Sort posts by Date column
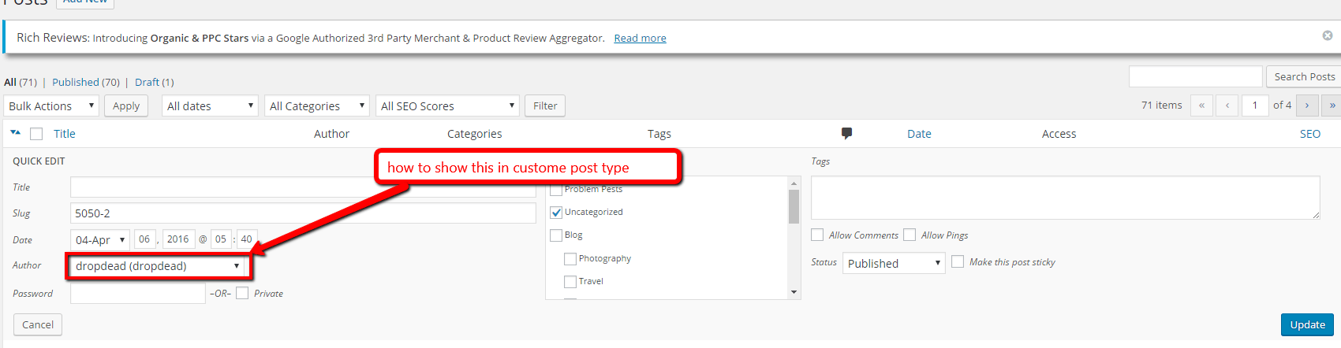This screenshot has height=348, width=1341. coord(919,134)
